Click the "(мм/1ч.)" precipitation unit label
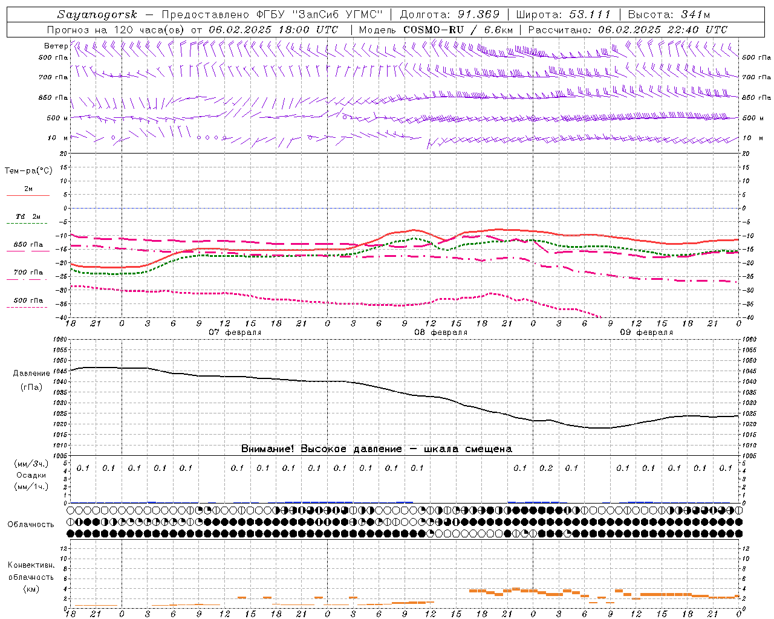The image size is (774, 619). 31,487
